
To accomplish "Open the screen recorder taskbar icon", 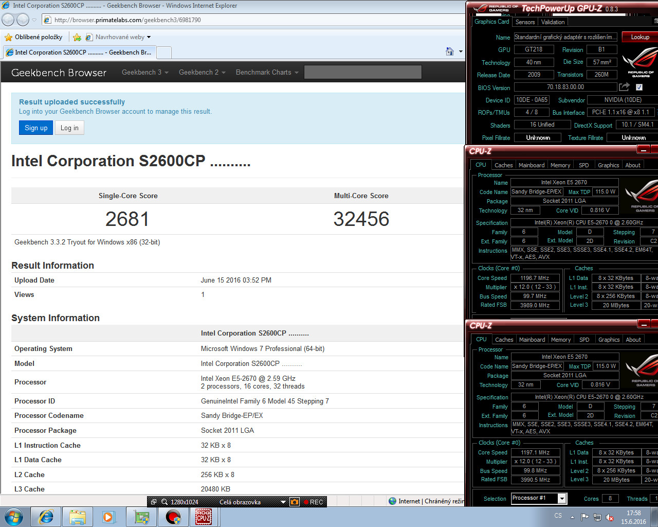I will tap(173, 517).
